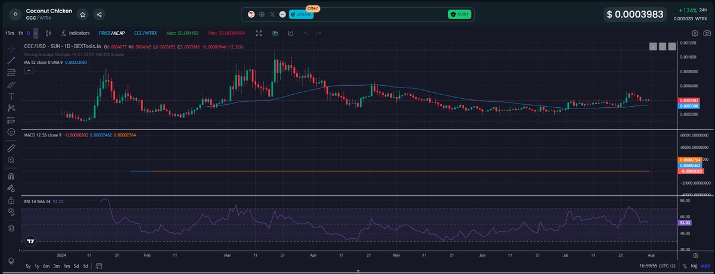Click the current price label 0.0003983 on axis
Viewport: 715px width, 274px height.
690,100
